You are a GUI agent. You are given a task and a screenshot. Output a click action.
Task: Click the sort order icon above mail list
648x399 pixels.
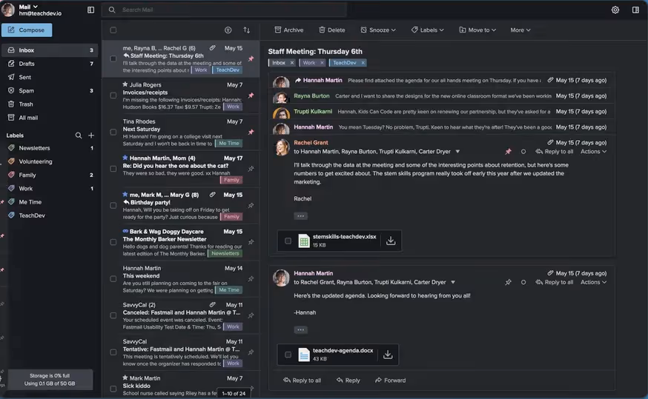(247, 30)
